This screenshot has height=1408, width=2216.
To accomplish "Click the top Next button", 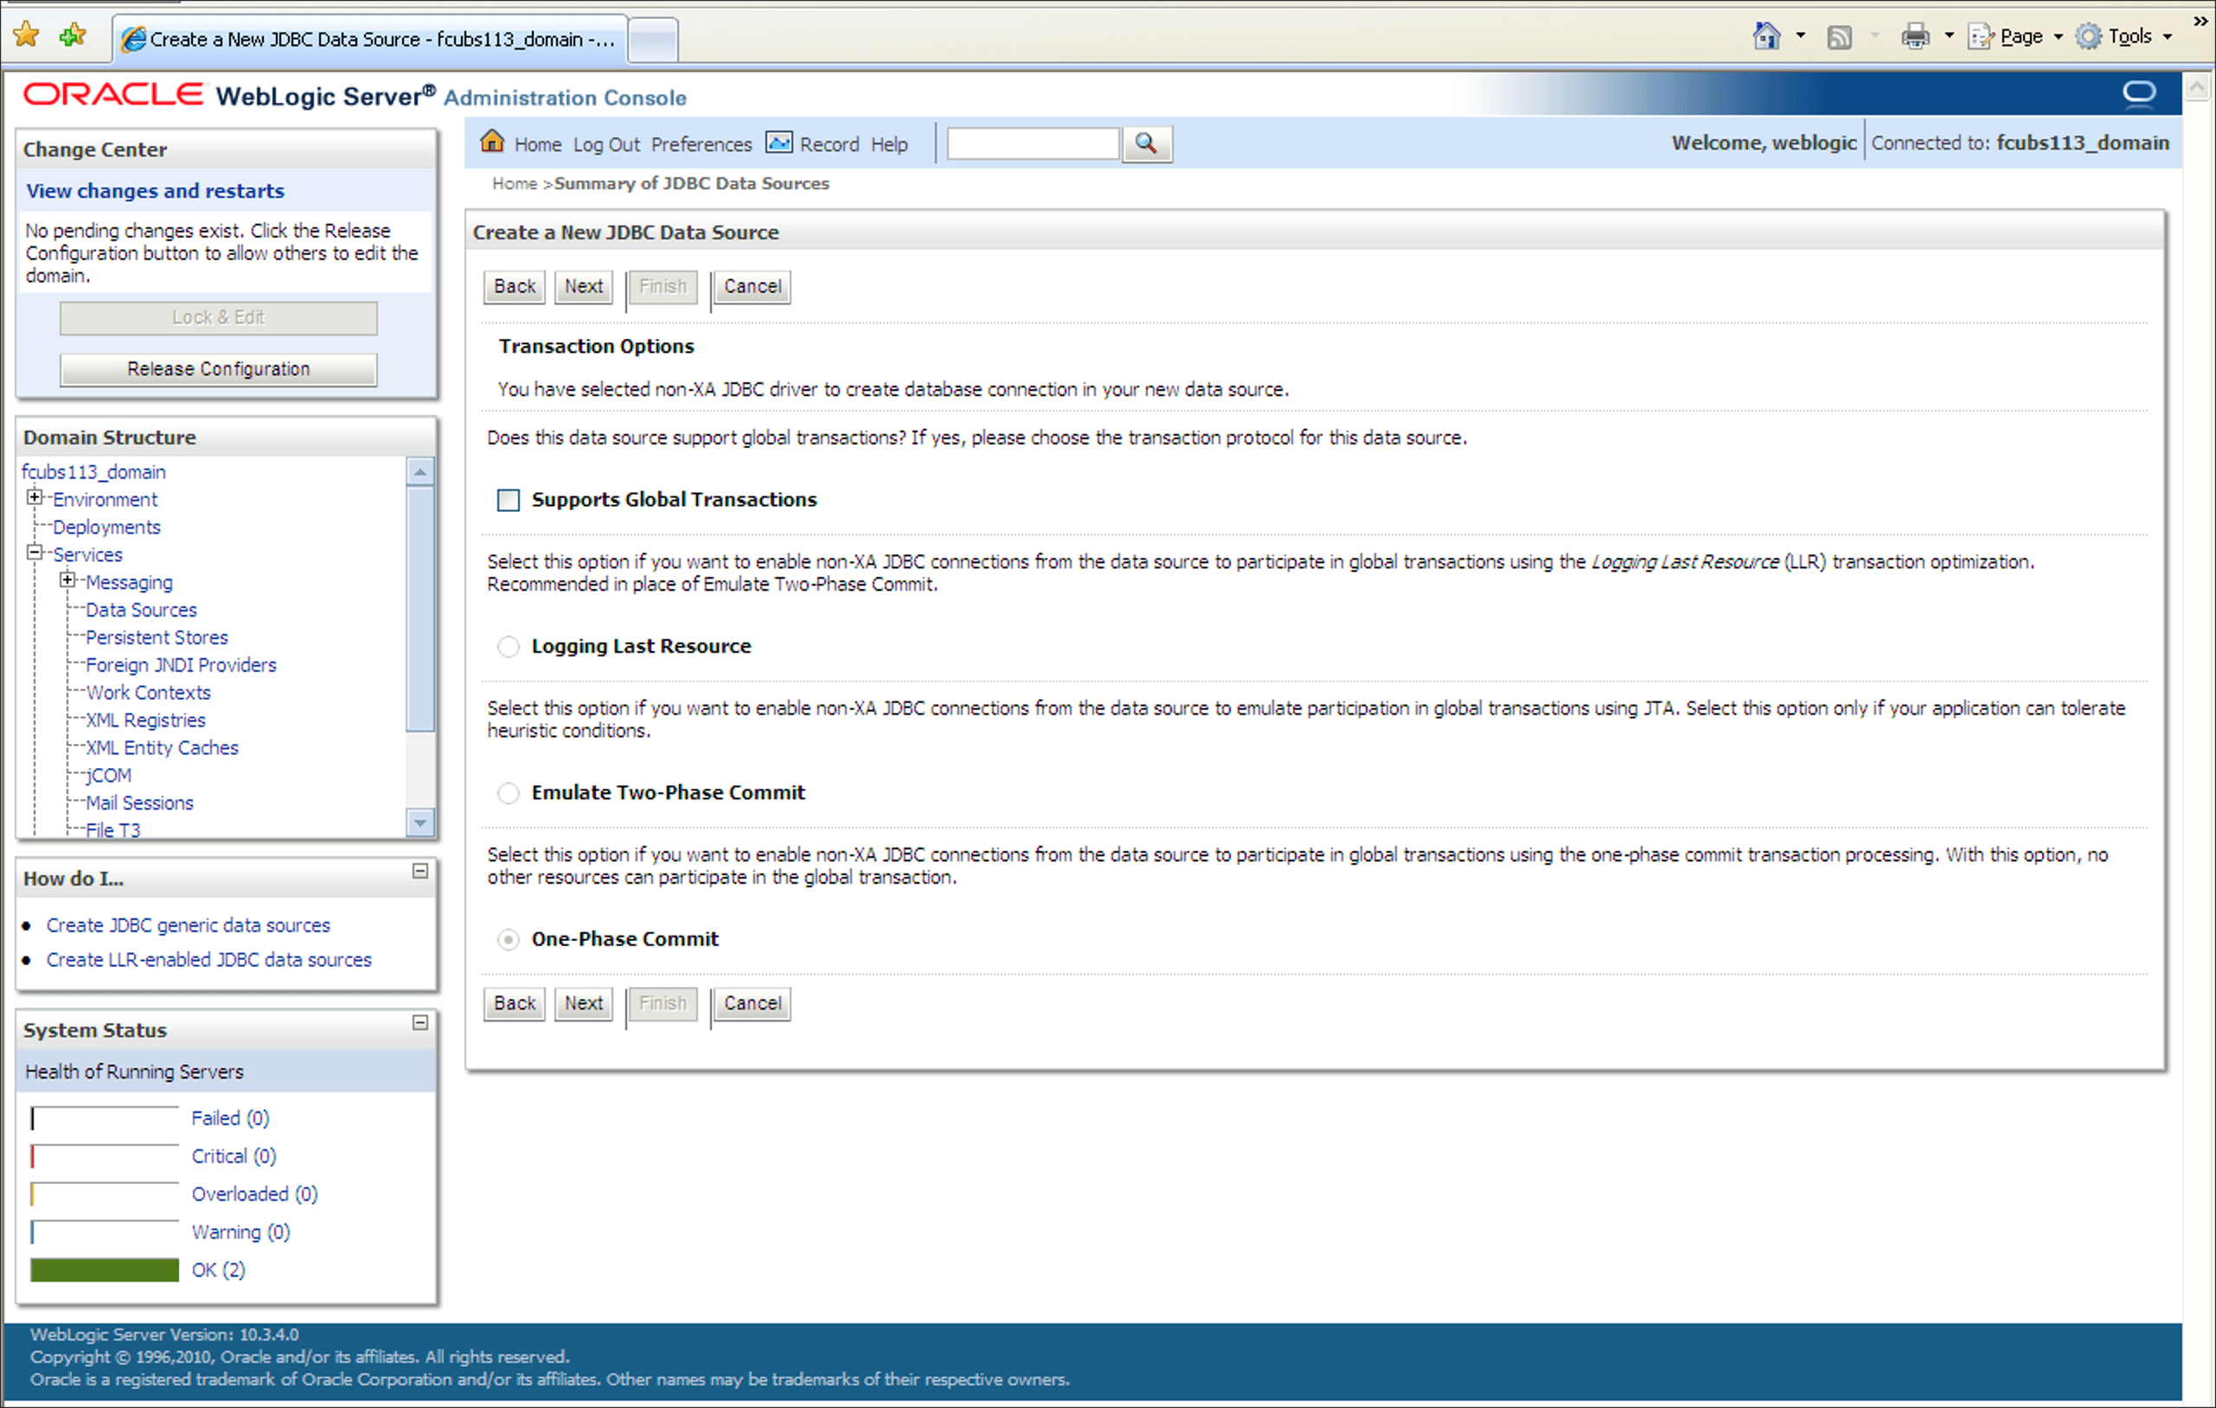I will [x=584, y=286].
